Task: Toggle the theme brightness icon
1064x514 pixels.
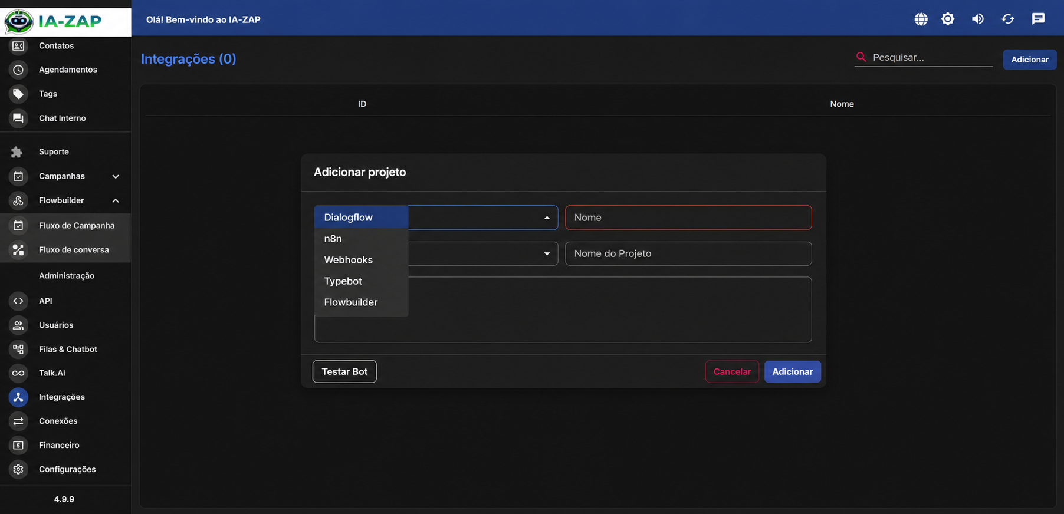Action: pyautogui.click(x=948, y=19)
